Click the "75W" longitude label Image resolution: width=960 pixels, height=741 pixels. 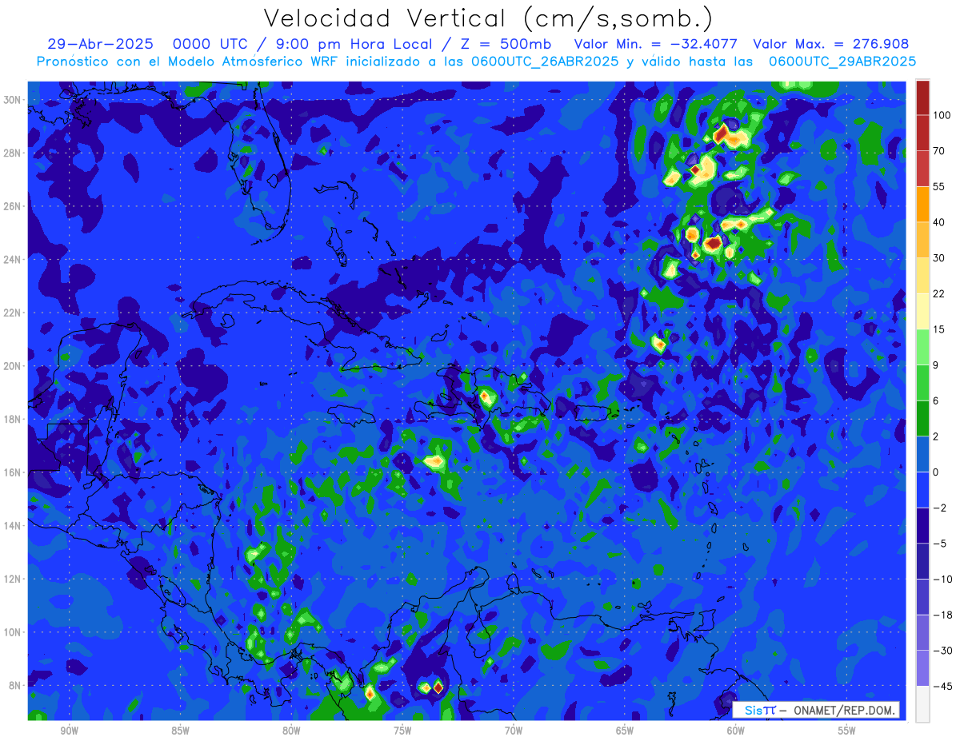coord(402,731)
